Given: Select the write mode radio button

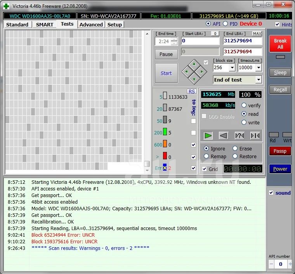Looking at the screenshot, I should 244,122.
